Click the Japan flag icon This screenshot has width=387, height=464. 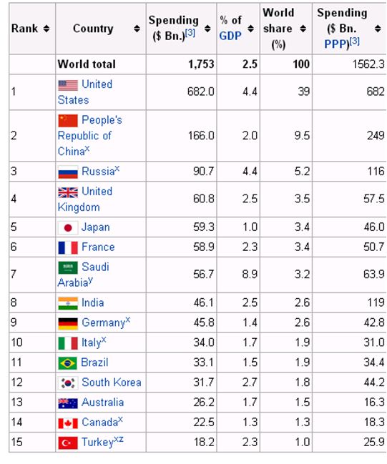68,228
